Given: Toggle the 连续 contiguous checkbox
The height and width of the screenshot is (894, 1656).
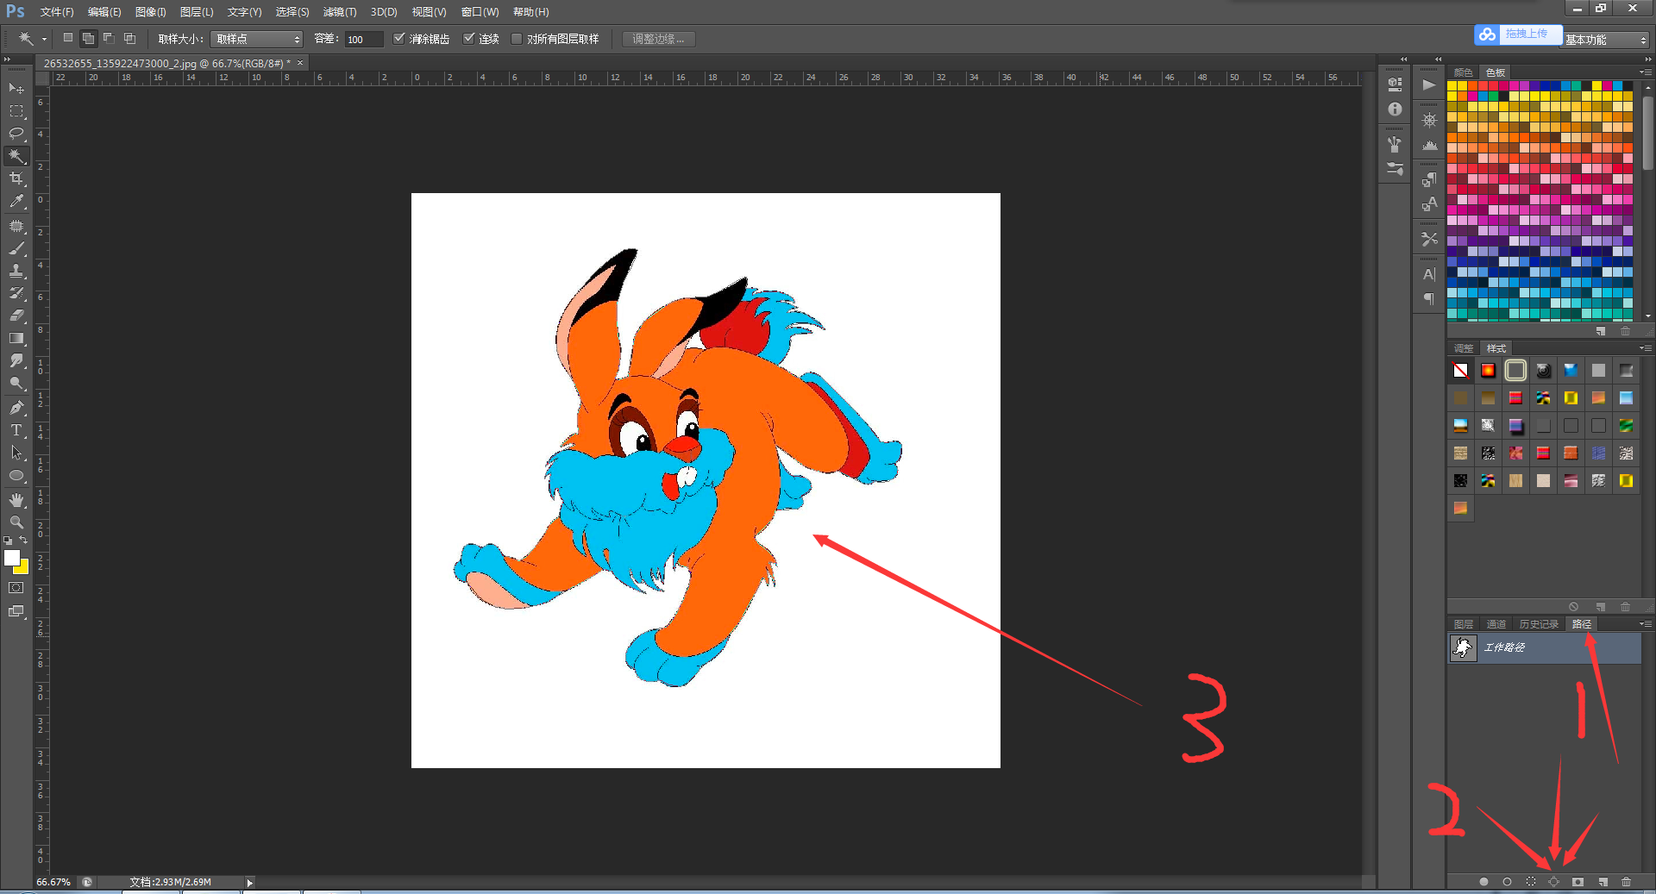Looking at the screenshot, I should [x=469, y=39].
